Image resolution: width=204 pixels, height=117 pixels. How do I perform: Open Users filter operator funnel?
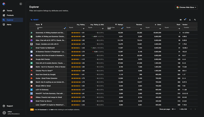160,29
